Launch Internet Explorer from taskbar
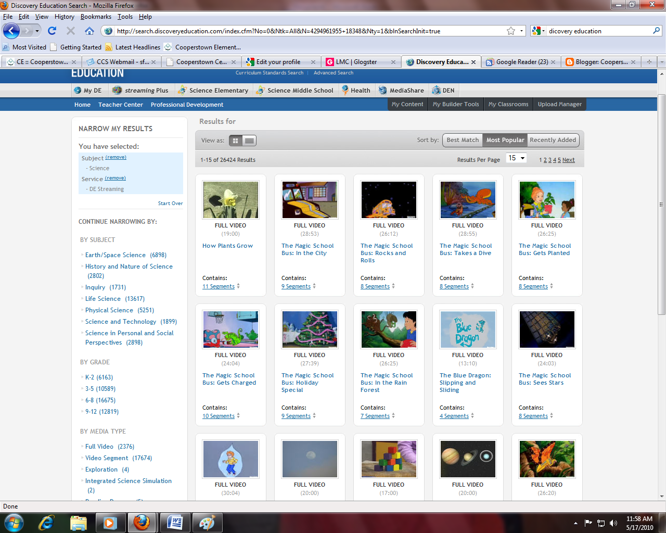The image size is (666, 533). (46, 522)
